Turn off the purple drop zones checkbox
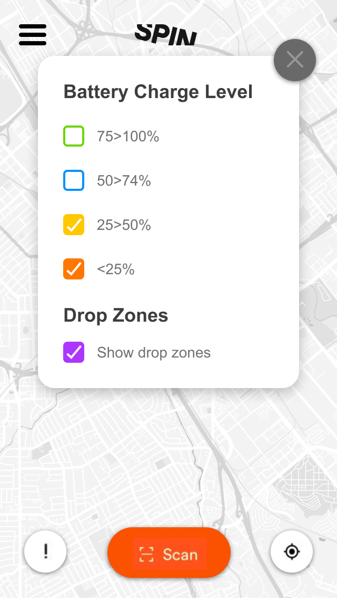This screenshot has width=337, height=599. pyautogui.click(x=74, y=352)
